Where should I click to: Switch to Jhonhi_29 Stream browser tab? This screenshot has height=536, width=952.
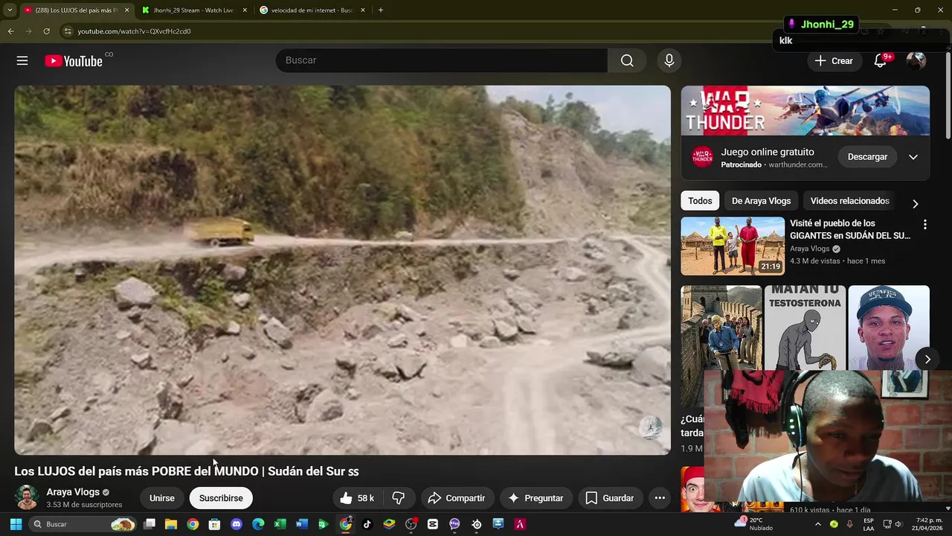[193, 10]
